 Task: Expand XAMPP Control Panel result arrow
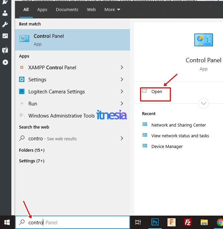(x=122, y=67)
